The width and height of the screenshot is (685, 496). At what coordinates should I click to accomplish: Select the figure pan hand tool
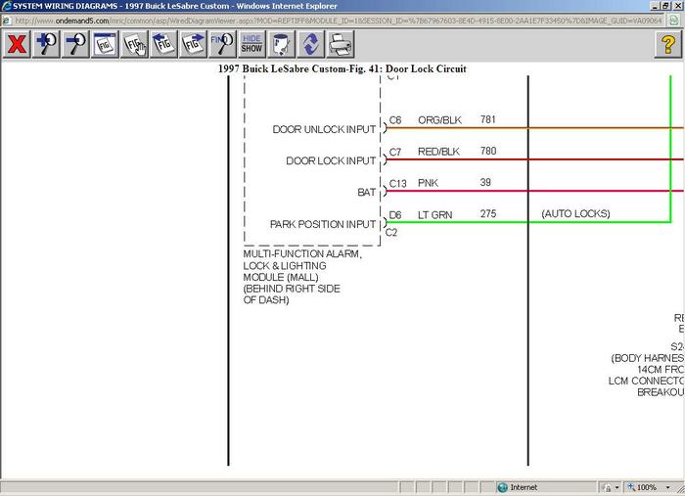click(135, 44)
